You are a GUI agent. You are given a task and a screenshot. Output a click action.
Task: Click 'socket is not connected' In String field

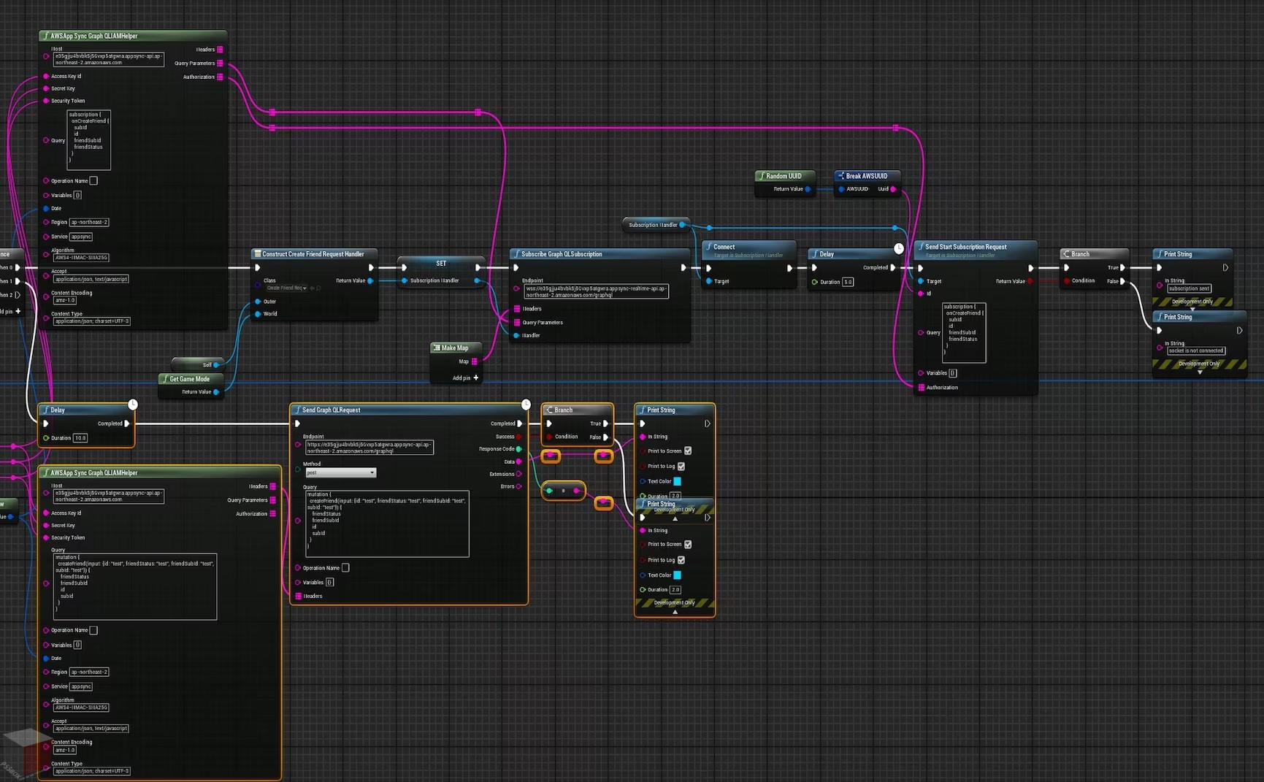pos(1196,350)
